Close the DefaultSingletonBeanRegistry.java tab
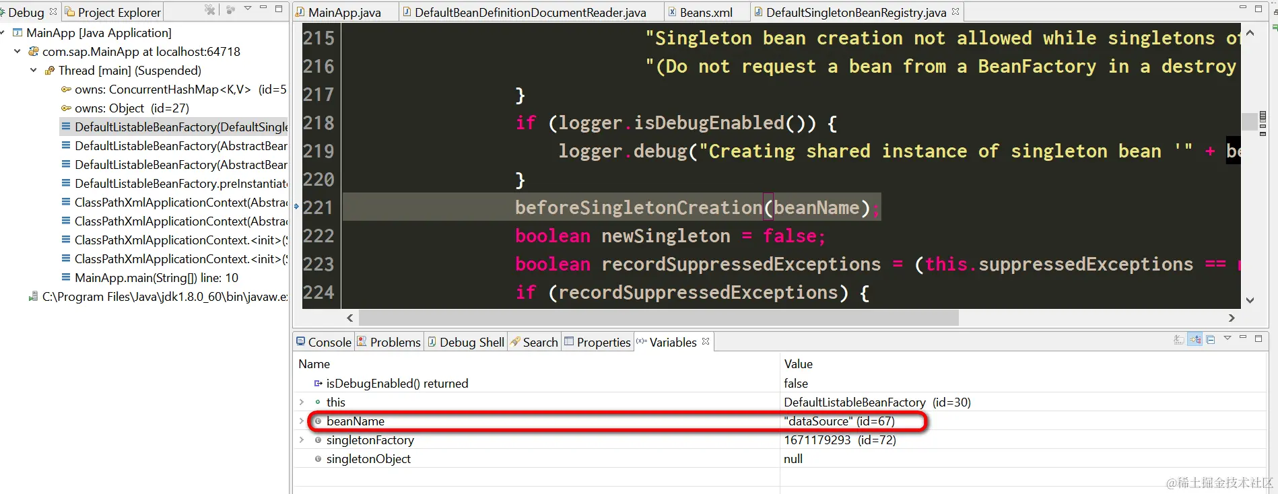The image size is (1278, 494). pos(955,11)
